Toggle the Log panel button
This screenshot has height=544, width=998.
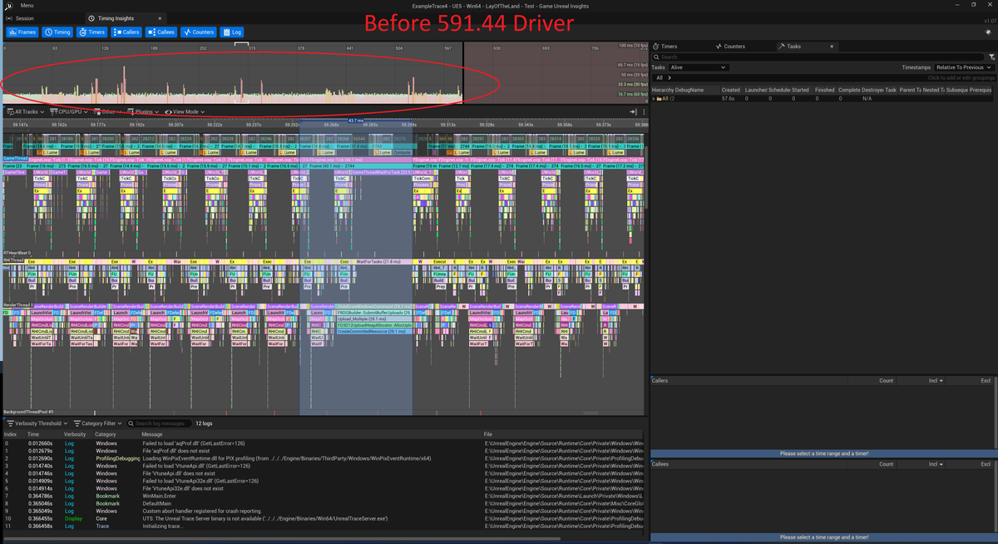[x=232, y=32]
